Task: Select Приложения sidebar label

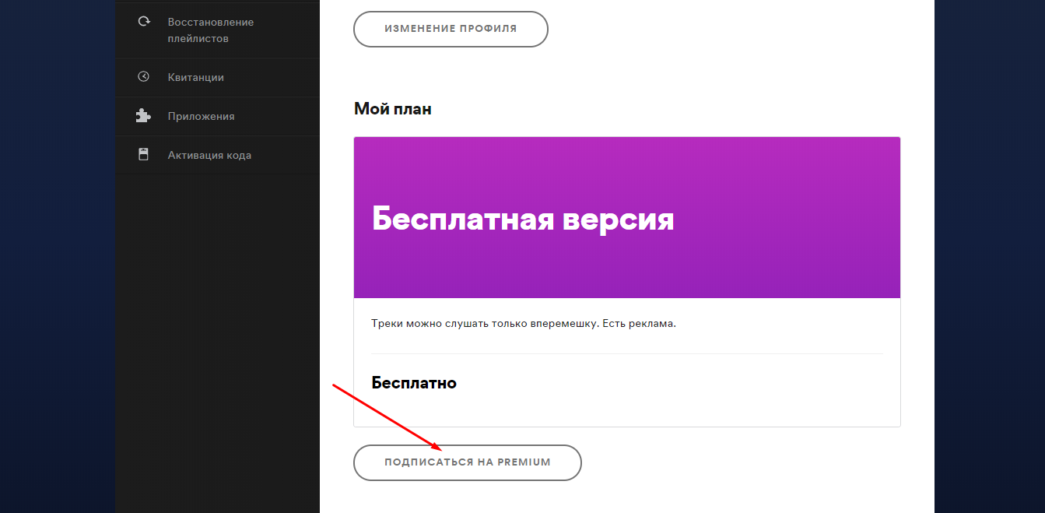Action: pos(201,116)
